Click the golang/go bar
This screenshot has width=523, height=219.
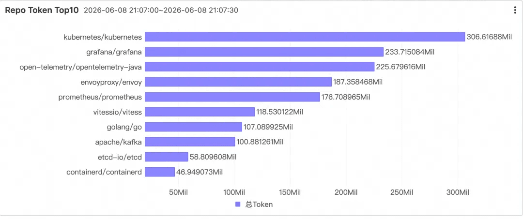coord(193,127)
